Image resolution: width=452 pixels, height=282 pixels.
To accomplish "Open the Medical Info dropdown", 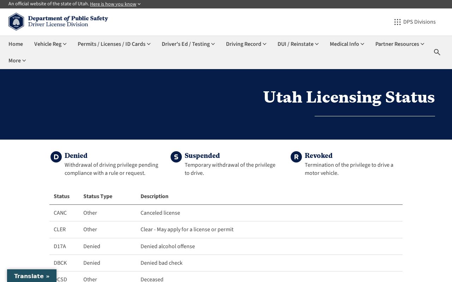I will tap(347, 44).
